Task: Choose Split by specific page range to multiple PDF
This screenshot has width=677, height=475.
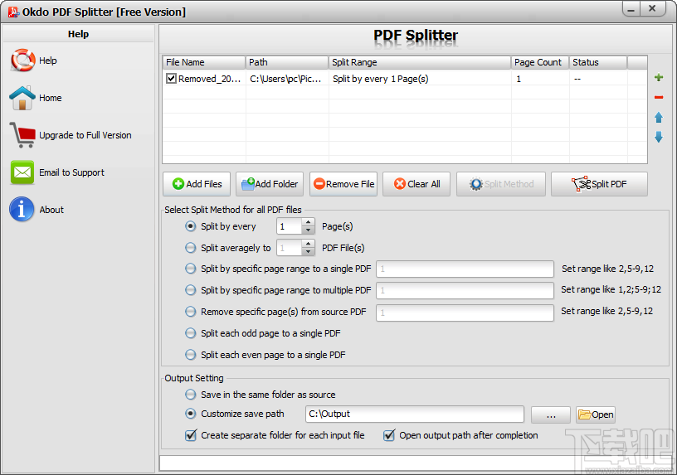Action: [191, 290]
